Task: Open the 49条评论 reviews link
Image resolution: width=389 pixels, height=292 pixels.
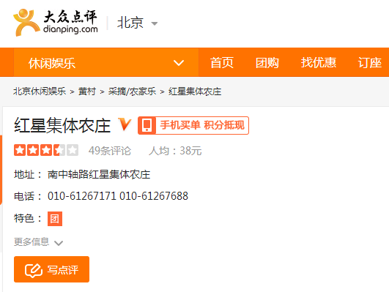Action: tap(110, 151)
